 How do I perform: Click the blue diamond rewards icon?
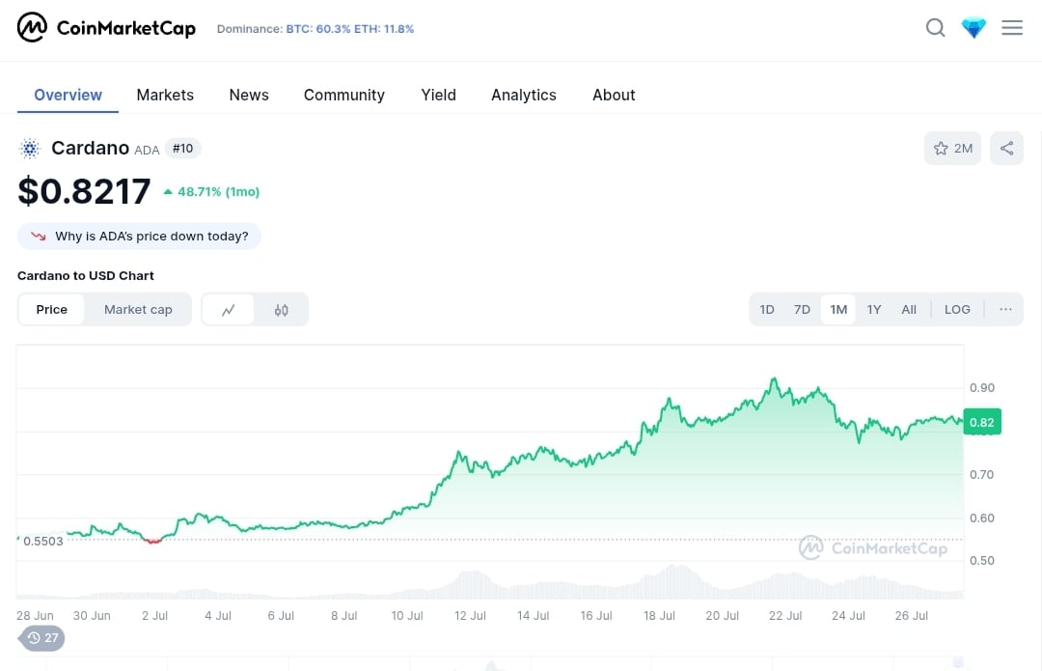pyautogui.click(x=973, y=28)
